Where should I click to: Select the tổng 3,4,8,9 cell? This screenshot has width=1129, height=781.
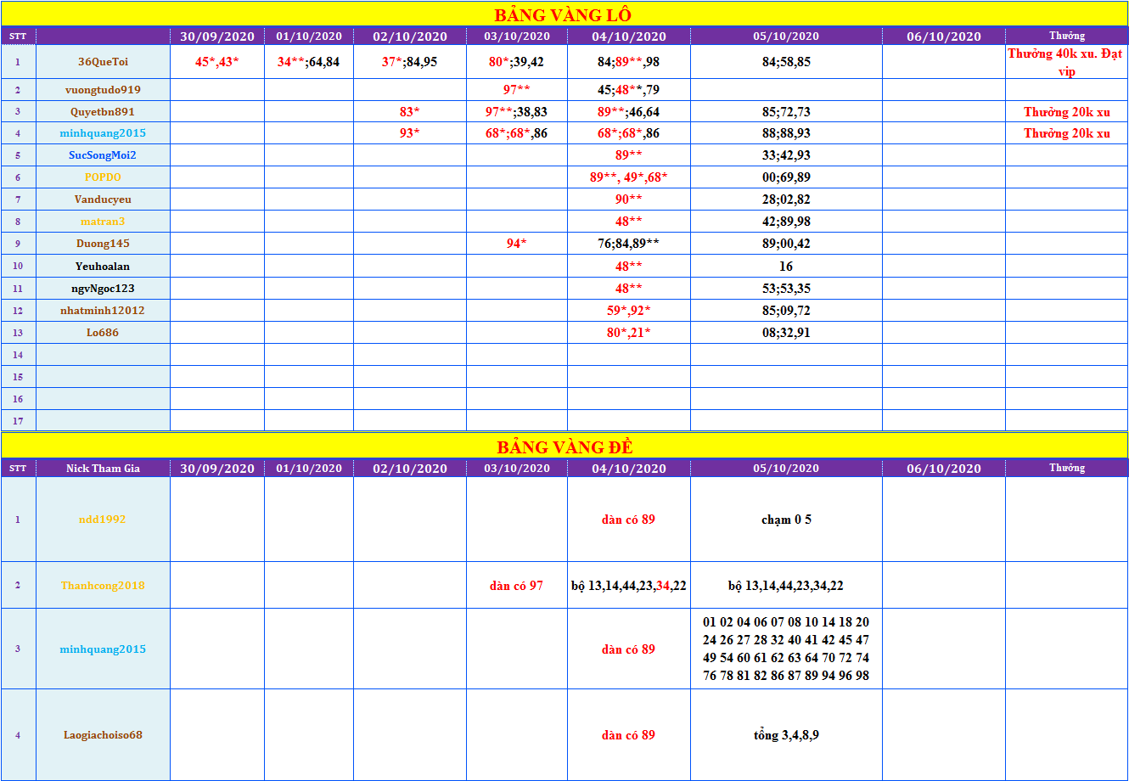tap(786, 735)
